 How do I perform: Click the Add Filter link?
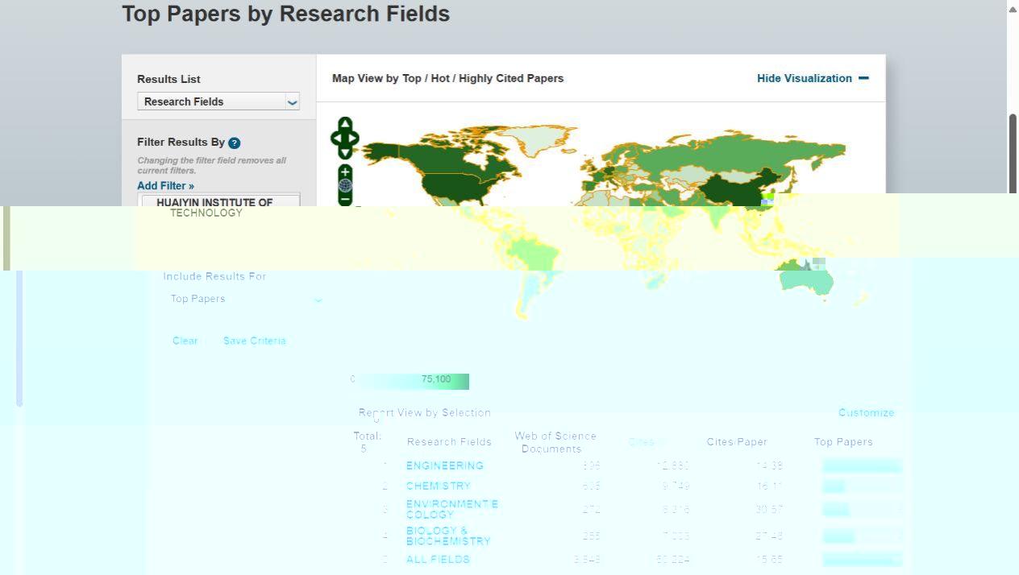point(165,186)
